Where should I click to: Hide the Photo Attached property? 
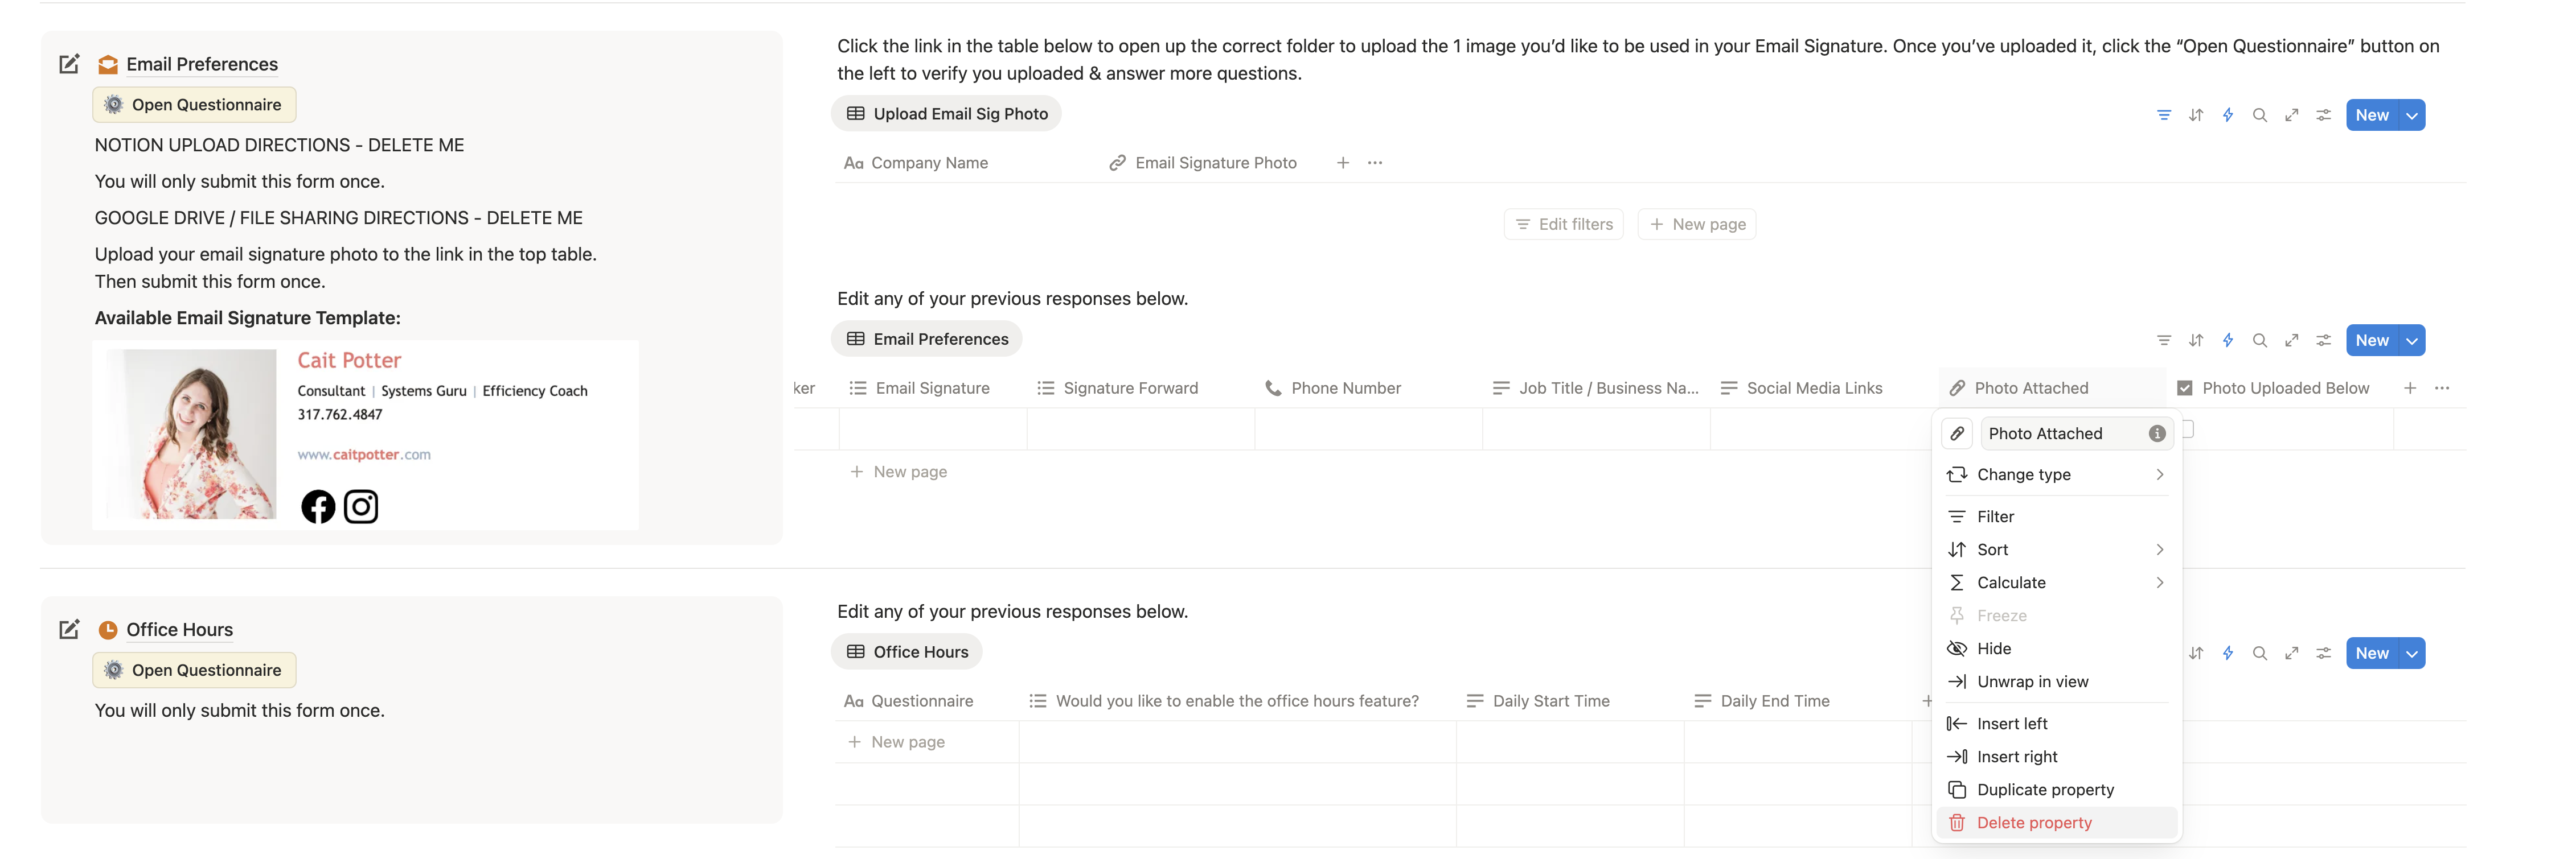(x=1994, y=649)
